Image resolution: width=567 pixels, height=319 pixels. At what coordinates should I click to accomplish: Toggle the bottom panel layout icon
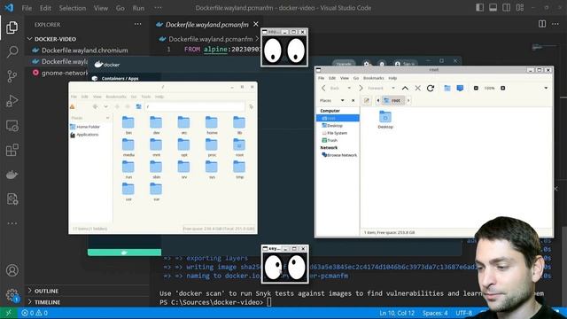pyautogui.click(x=493, y=8)
